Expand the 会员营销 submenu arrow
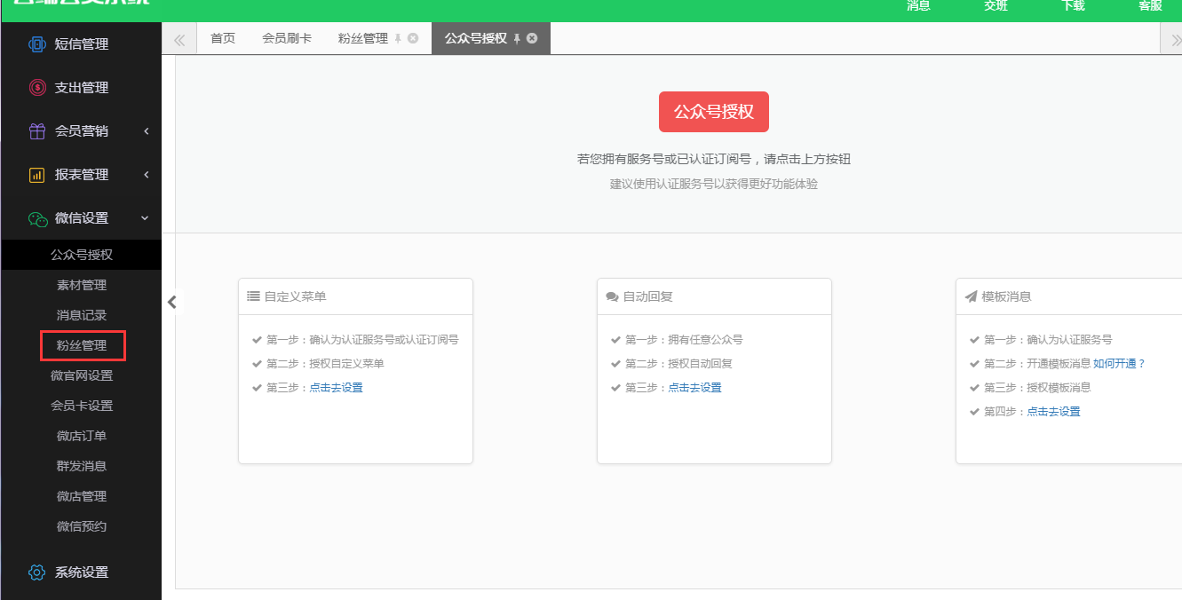 [147, 131]
